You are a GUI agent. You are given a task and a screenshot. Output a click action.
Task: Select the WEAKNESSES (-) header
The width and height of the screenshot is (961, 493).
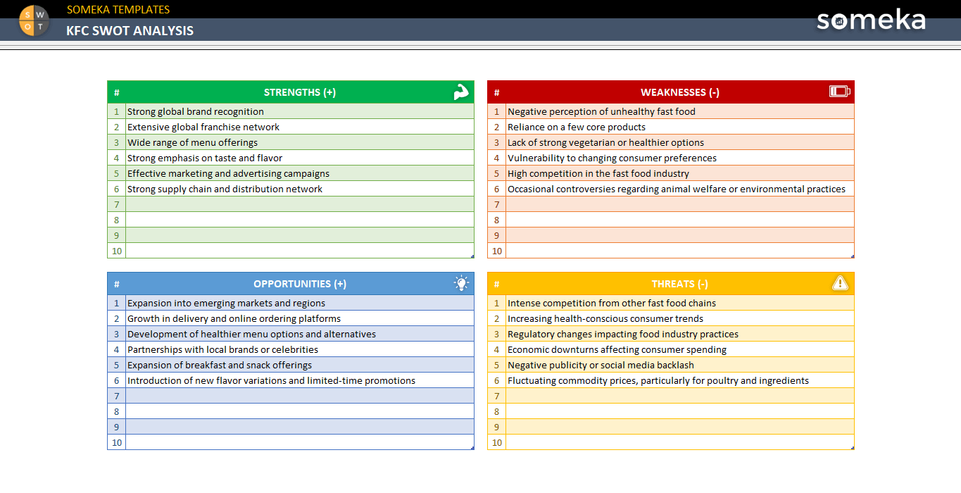click(x=680, y=92)
